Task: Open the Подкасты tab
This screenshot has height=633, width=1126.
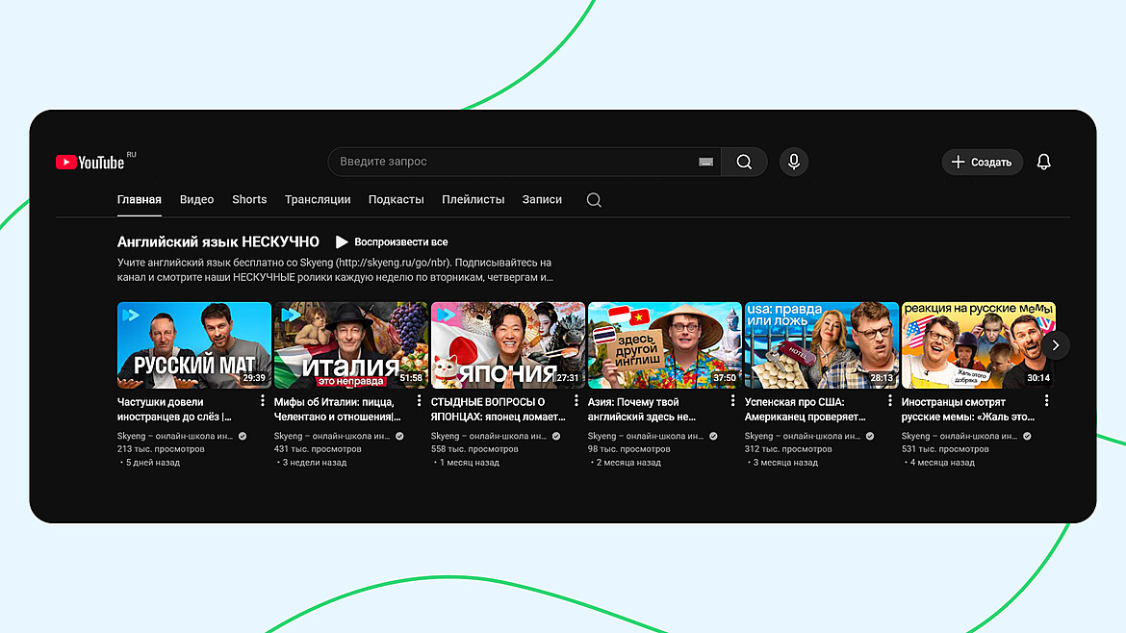Action: click(x=396, y=199)
